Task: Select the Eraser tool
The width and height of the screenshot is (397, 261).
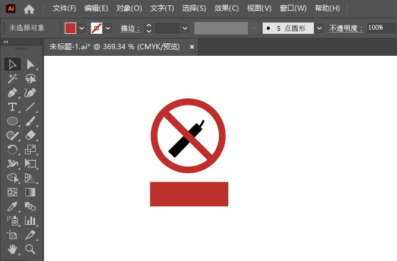Action: coord(31,136)
